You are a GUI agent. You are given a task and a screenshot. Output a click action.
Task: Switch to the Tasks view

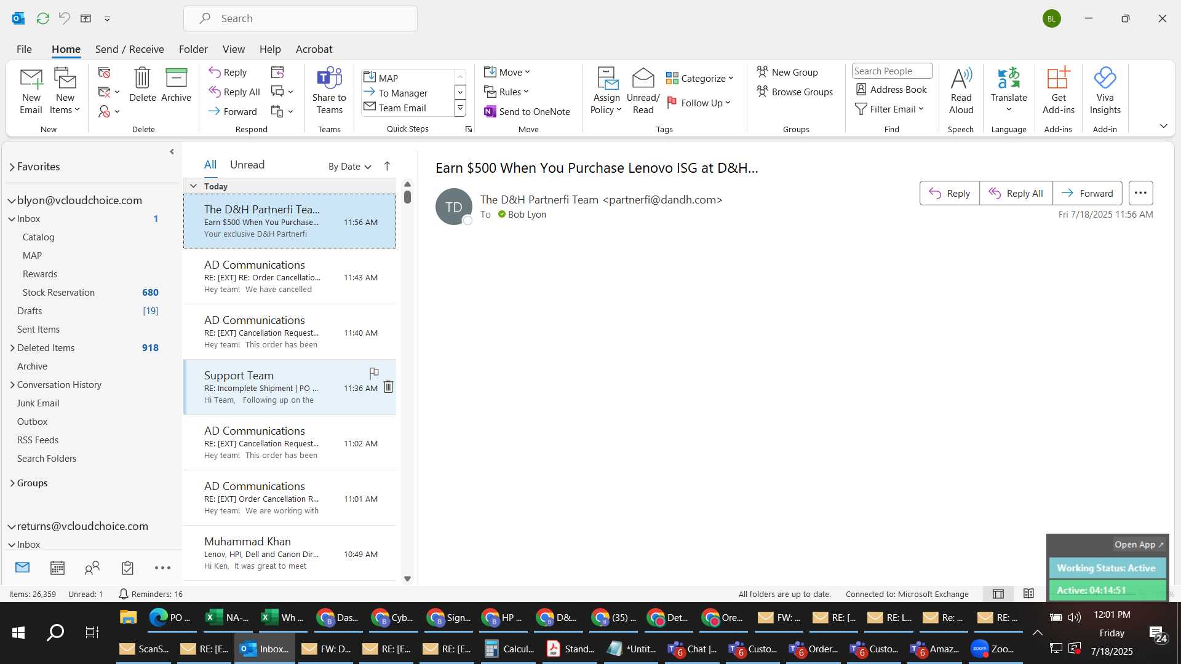coord(127,567)
